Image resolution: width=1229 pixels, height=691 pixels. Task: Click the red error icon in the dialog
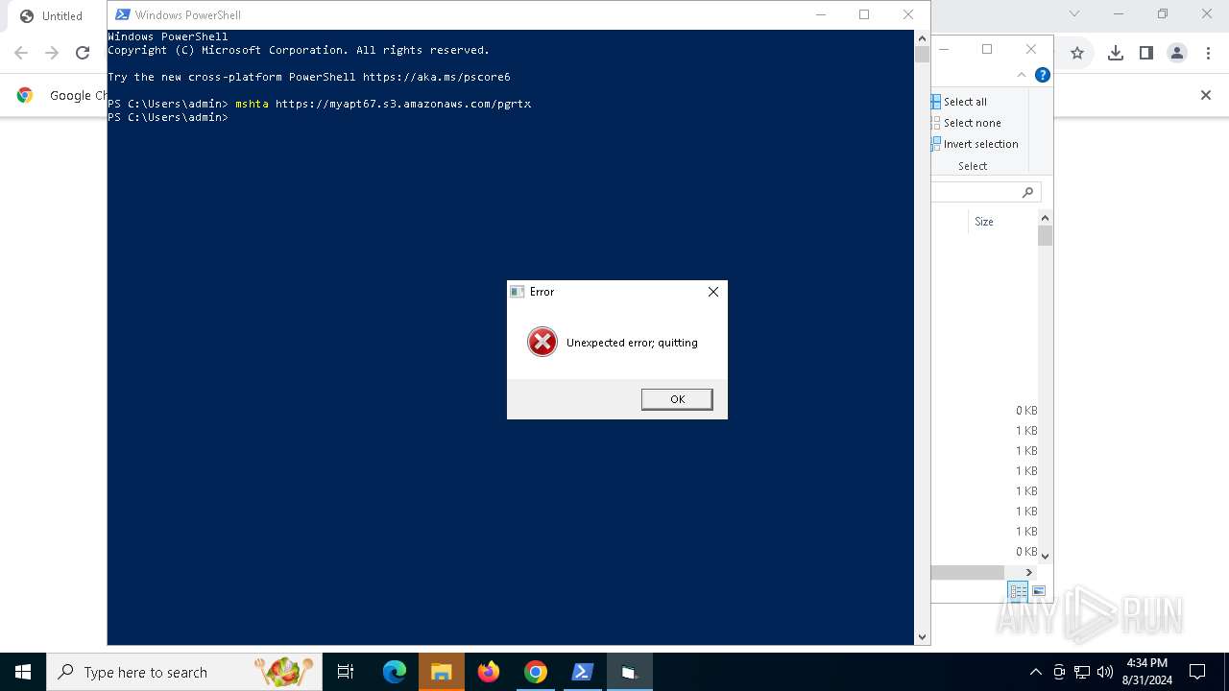(x=542, y=342)
